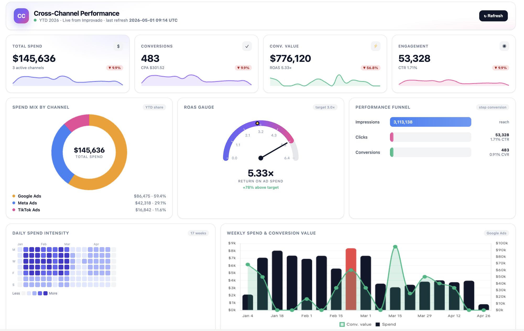Click the Clicks funnel bar
The image size is (524, 331).
pyautogui.click(x=430, y=137)
